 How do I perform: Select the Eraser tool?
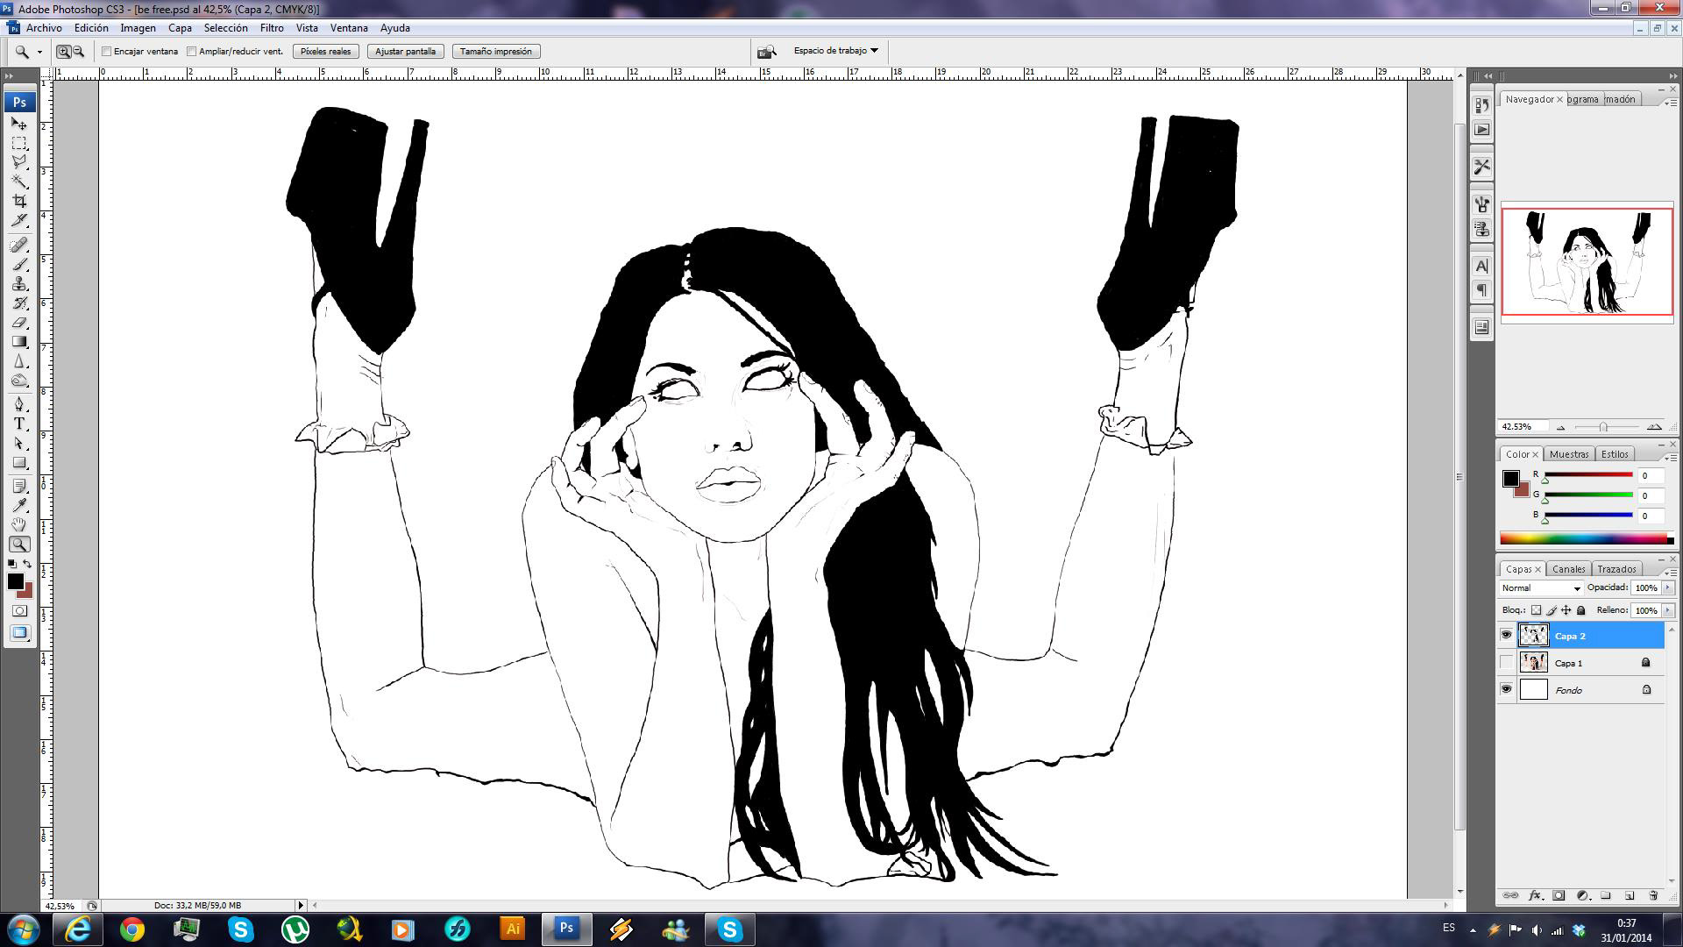pyautogui.click(x=19, y=323)
